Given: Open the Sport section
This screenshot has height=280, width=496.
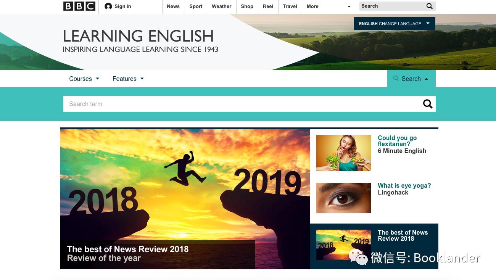Looking at the screenshot, I should pyautogui.click(x=196, y=6).
